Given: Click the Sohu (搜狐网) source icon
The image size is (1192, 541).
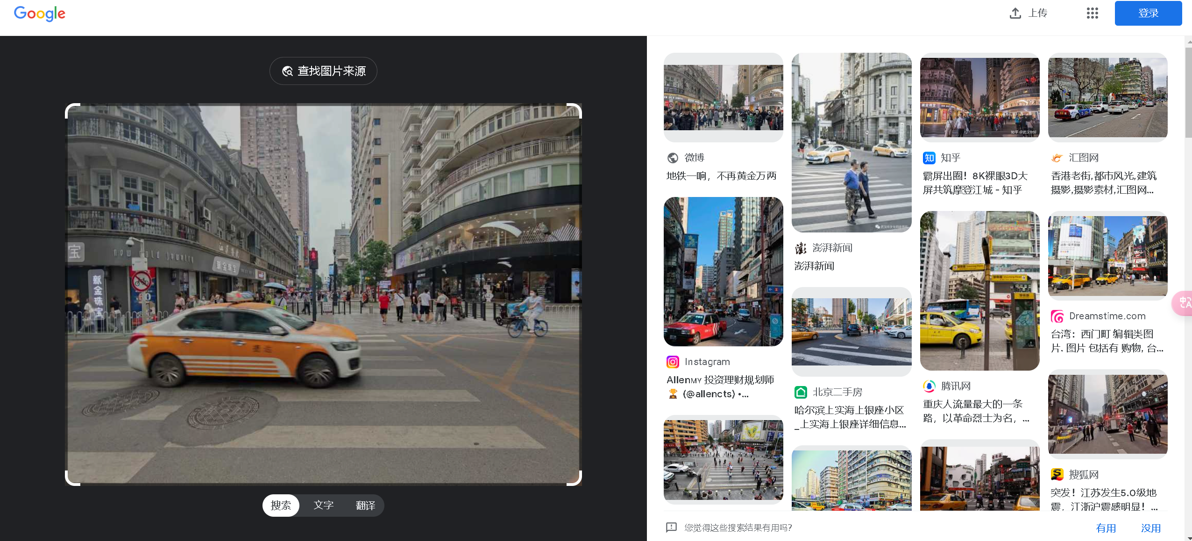Looking at the screenshot, I should [1057, 475].
